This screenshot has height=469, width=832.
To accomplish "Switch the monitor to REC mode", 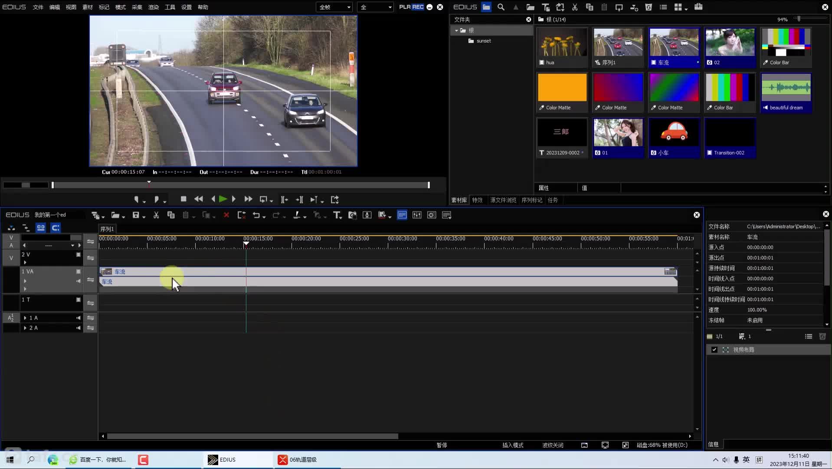I will pyautogui.click(x=418, y=7).
